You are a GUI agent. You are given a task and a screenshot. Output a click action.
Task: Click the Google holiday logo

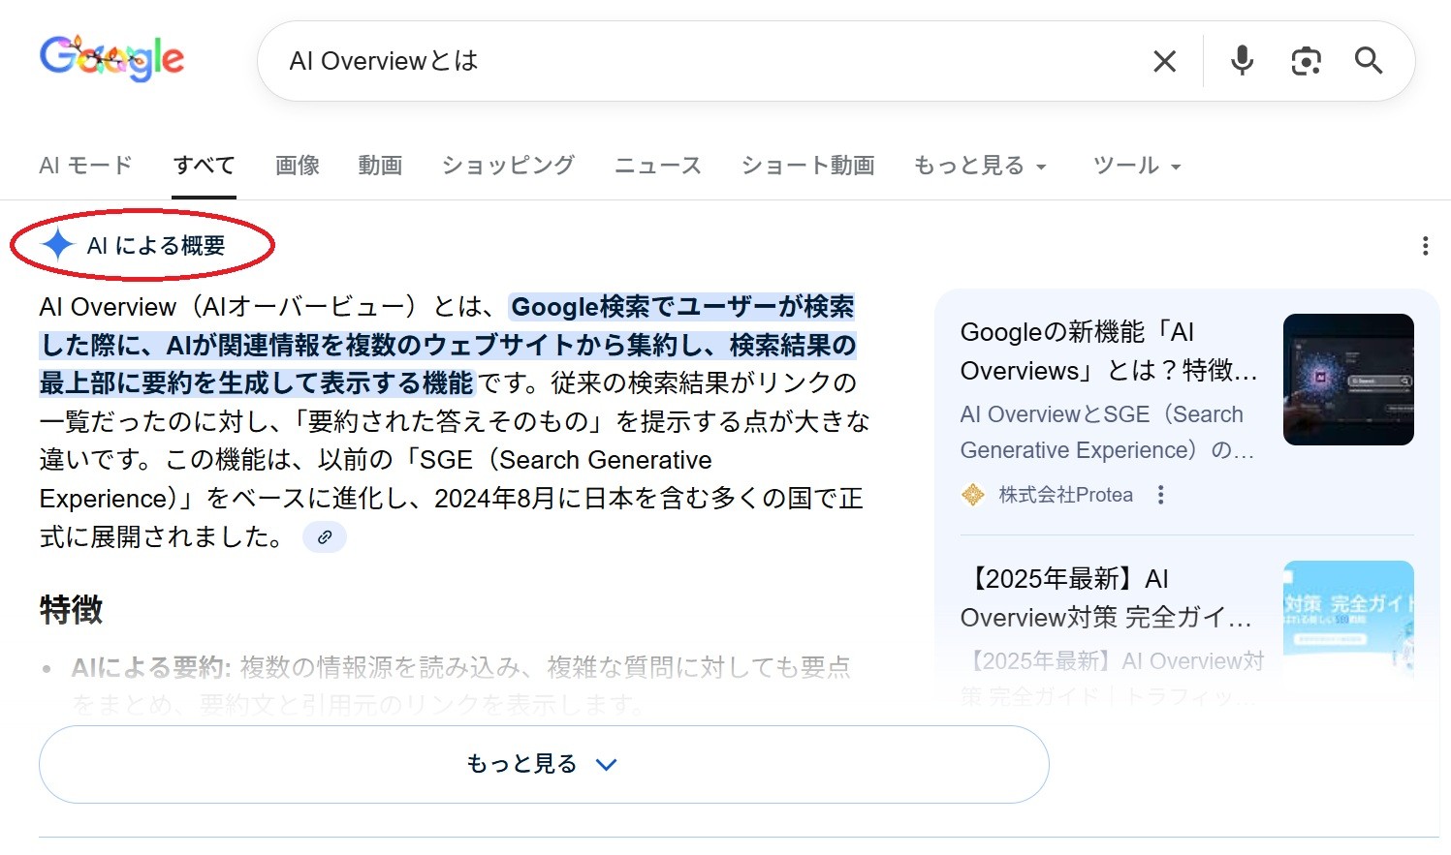tap(111, 60)
